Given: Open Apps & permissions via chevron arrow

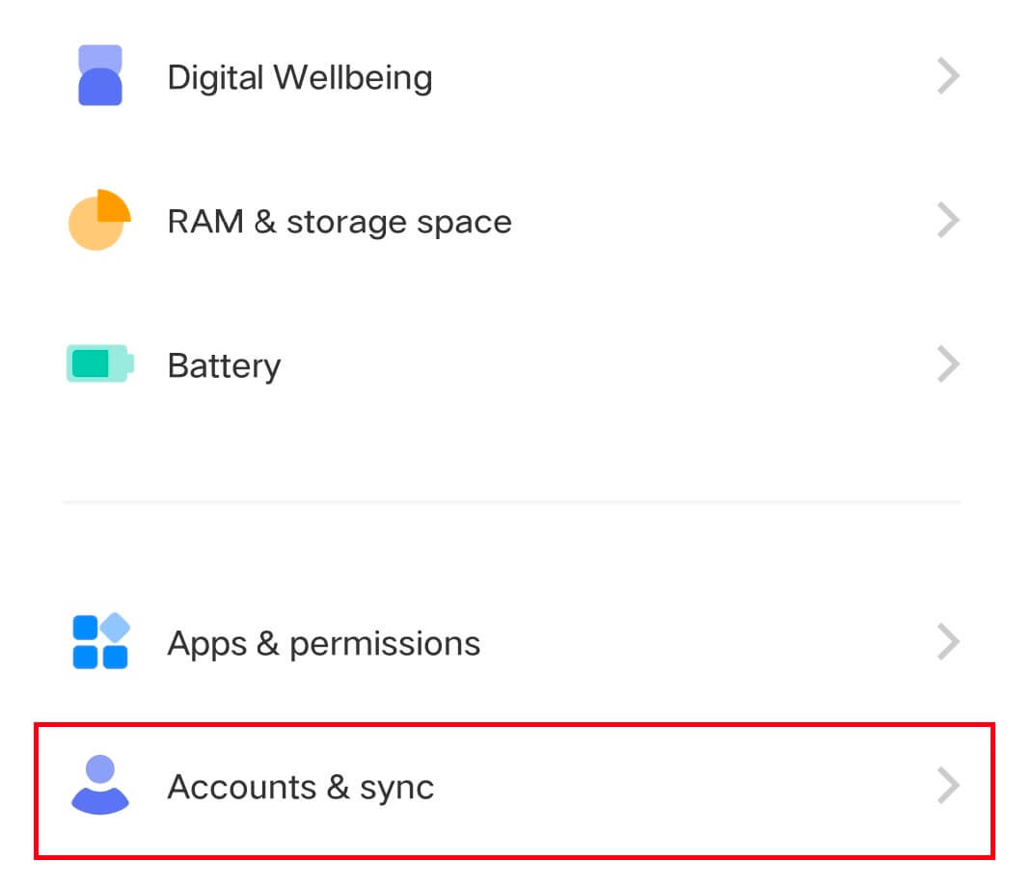Looking at the screenshot, I should pos(948,641).
